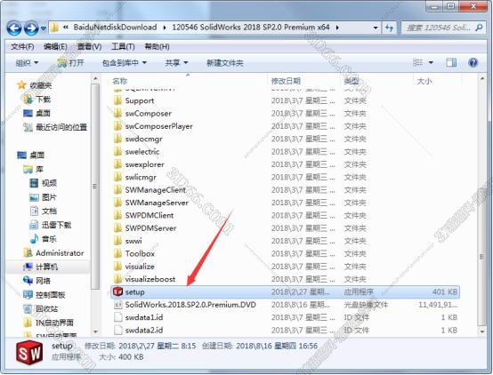Click the swlicmgr folder icon
The width and height of the screenshot is (493, 375).
click(x=117, y=177)
